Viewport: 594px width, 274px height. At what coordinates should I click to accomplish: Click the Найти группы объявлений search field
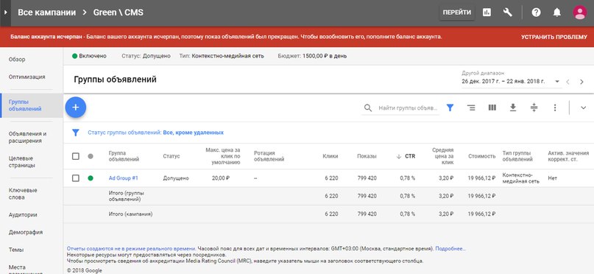pyautogui.click(x=409, y=108)
